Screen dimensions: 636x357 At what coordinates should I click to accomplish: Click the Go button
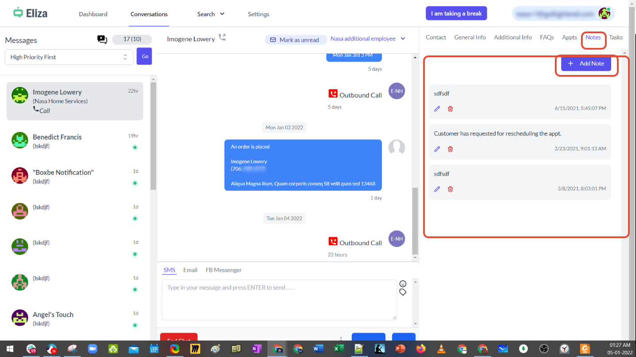[x=144, y=56]
